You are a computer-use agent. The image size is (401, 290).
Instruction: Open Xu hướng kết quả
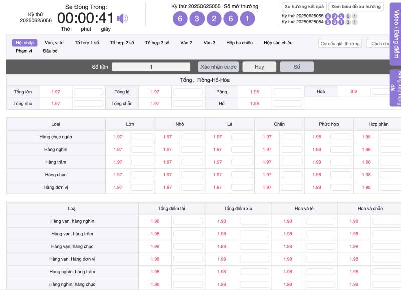click(x=304, y=7)
